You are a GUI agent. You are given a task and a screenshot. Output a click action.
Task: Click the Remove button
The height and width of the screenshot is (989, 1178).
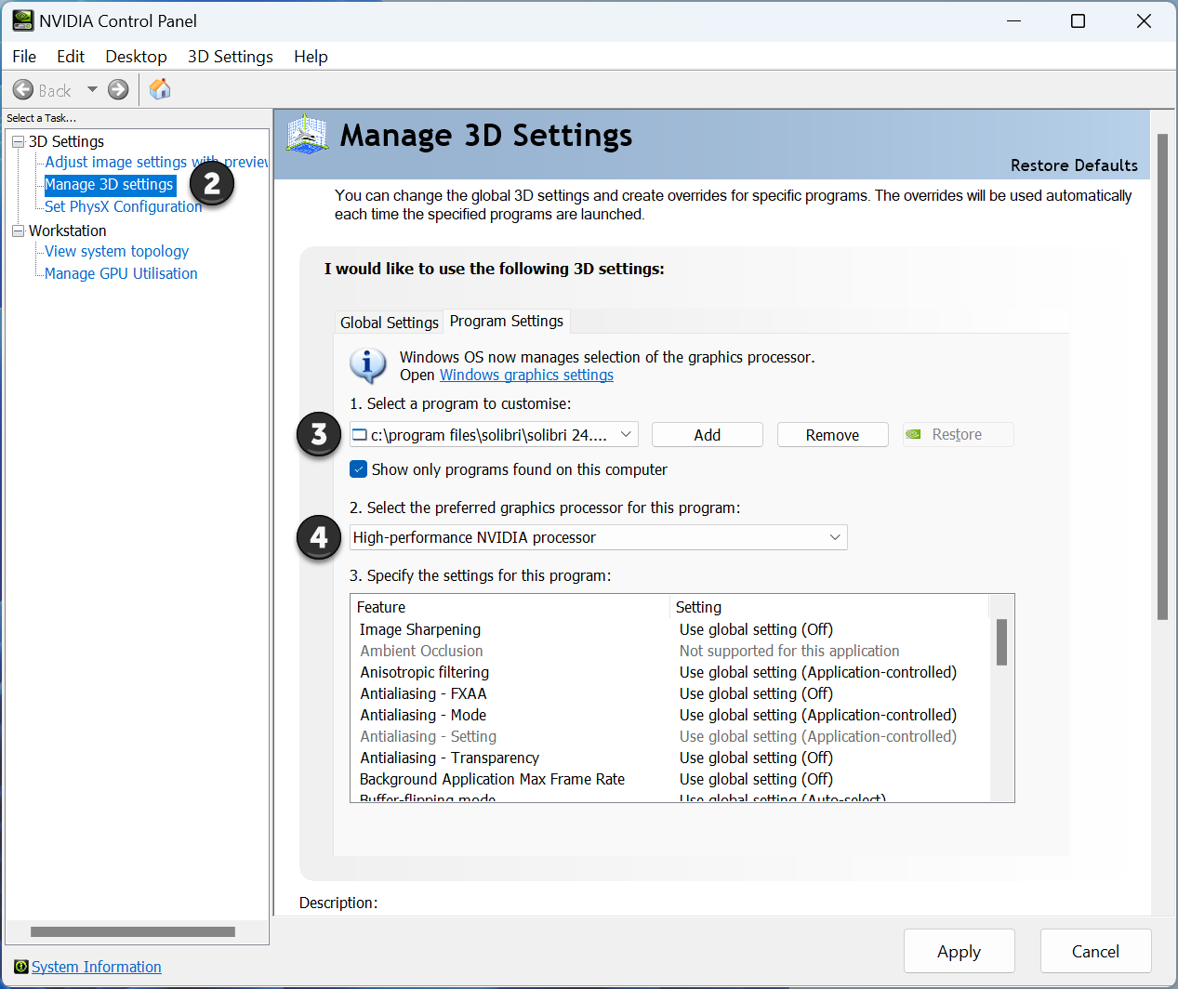pyautogui.click(x=833, y=435)
